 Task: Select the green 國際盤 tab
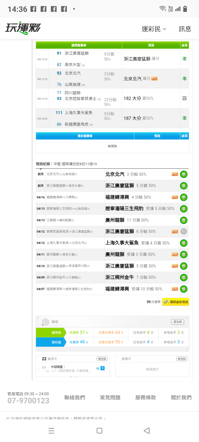coord(50,333)
